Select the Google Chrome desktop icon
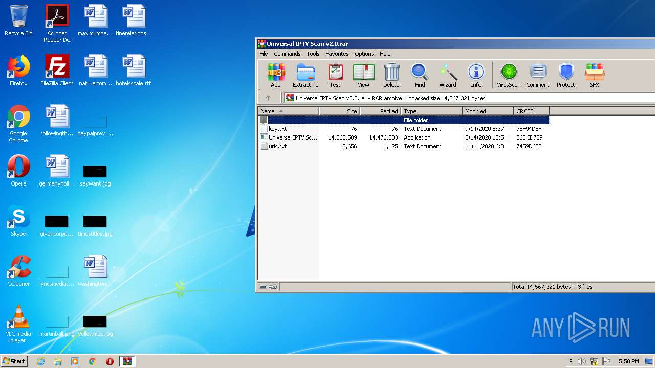The width and height of the screenshot is (655, 368). pos(18,124)
